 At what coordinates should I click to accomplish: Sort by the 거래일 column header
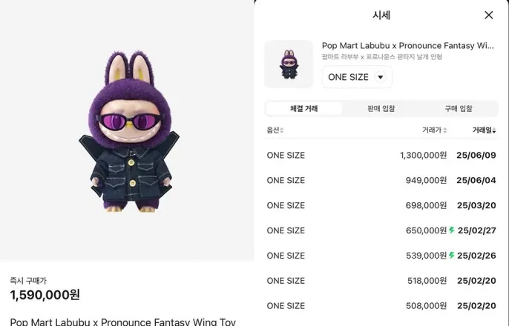coord(484,130)
